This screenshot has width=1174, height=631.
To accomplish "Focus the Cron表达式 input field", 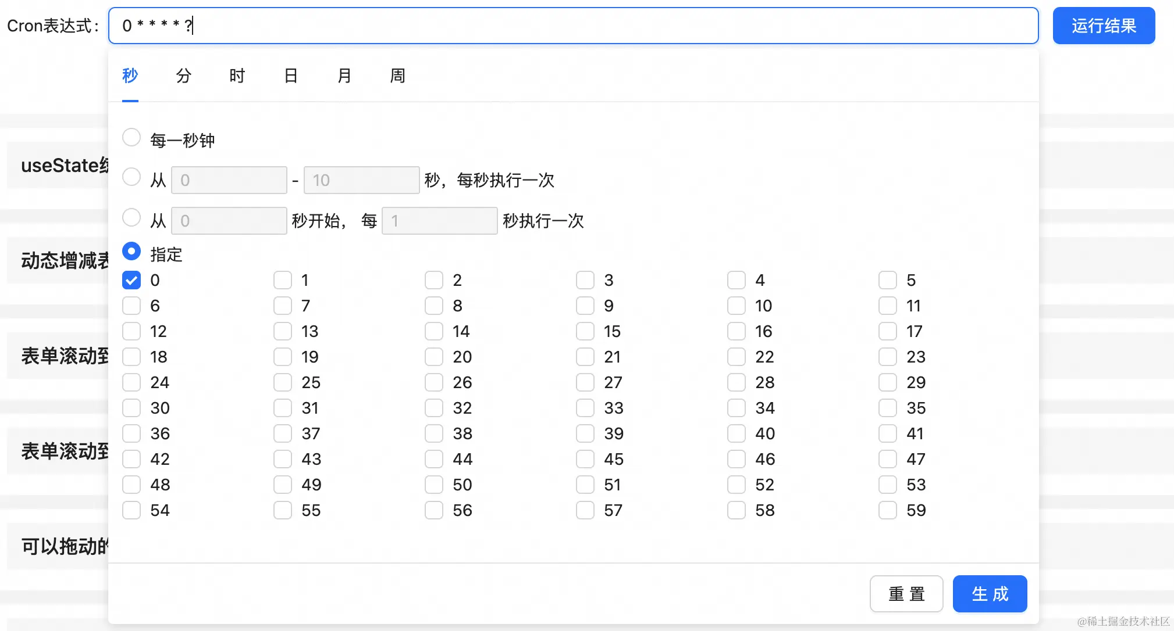I will 573,26.
